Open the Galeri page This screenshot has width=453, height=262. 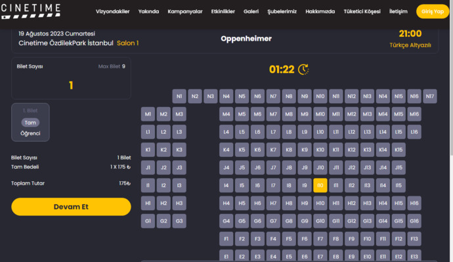[x=251, y=12]
